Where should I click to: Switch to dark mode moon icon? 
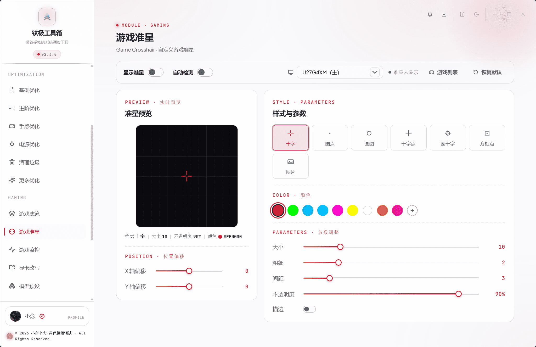click(x=476, y=14)
